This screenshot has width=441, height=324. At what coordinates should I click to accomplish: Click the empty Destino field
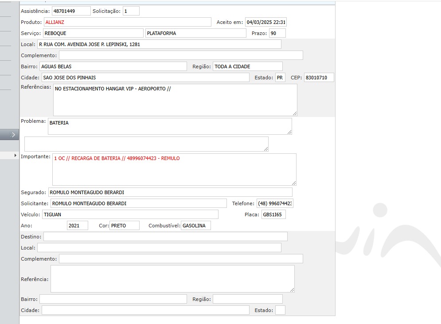165,237
